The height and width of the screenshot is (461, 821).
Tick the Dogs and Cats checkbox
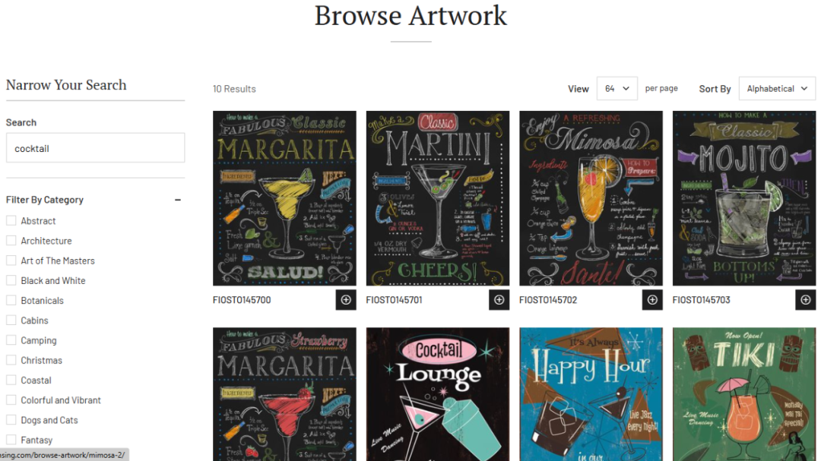tap(11, 420)
